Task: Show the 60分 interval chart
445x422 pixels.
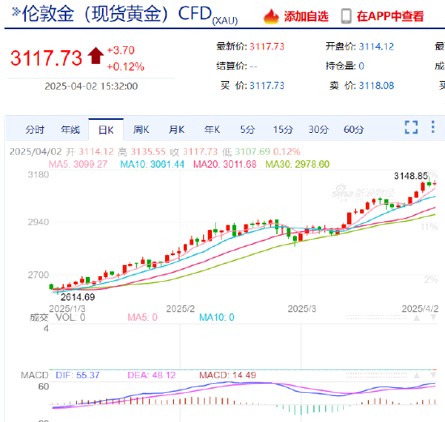Action: tap(354, 130)
